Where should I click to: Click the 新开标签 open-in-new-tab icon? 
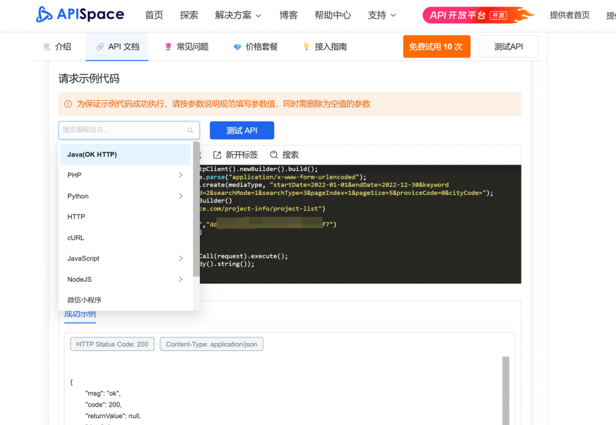pyautogui.click(x=217, y=154)
